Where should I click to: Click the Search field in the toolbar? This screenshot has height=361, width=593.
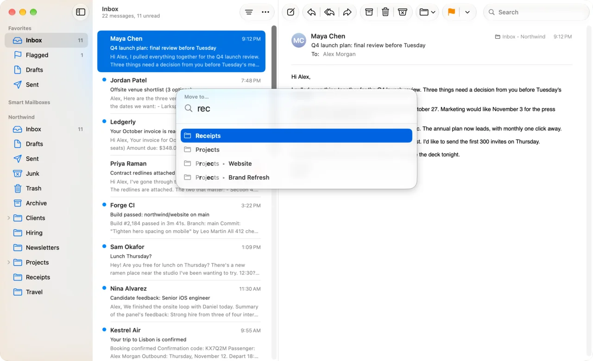point(536,12)
